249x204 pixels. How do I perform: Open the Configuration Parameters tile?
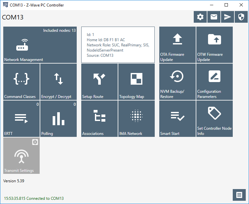[215, 82]
